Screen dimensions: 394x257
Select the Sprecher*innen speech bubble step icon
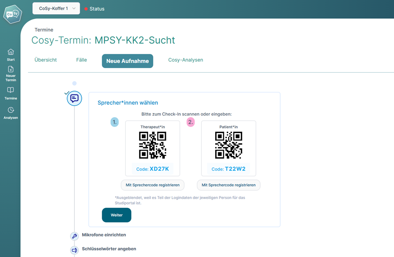[74, 98]
